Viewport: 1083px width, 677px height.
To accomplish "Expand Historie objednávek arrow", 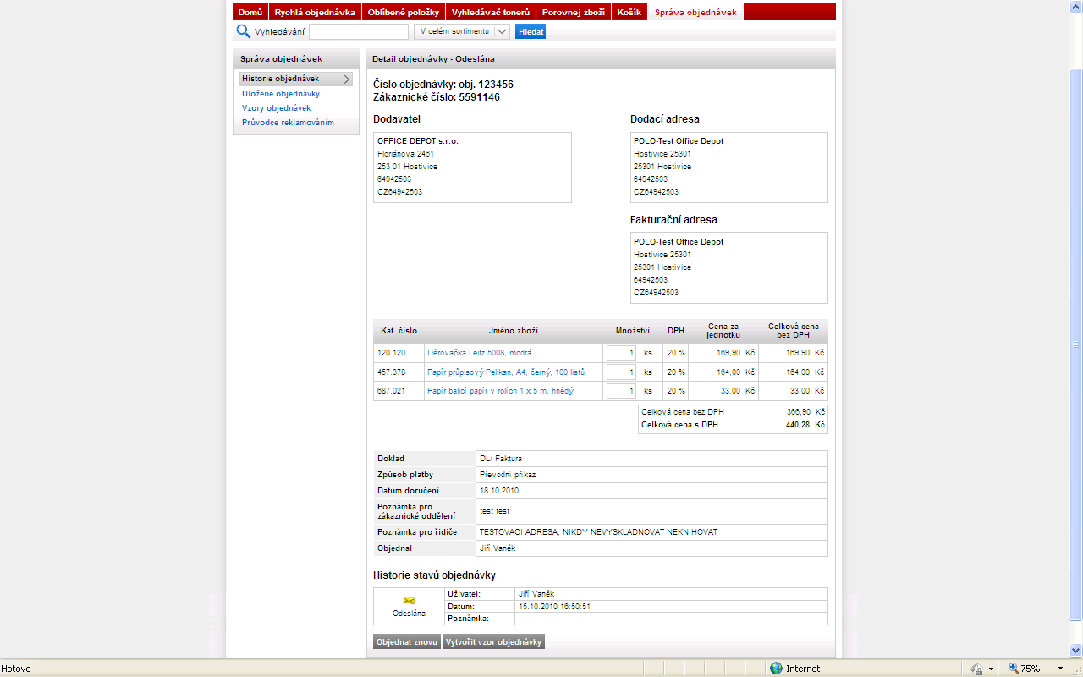I will (346, 79).
